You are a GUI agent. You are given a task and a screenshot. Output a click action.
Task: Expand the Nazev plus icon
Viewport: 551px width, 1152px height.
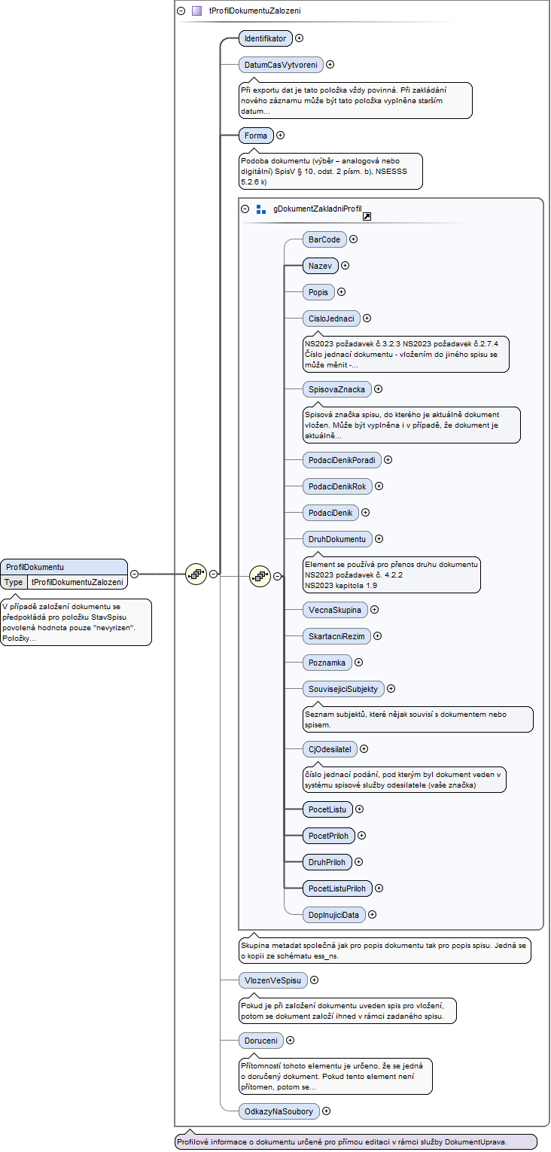pyautogui.click(x=346, y=265)
